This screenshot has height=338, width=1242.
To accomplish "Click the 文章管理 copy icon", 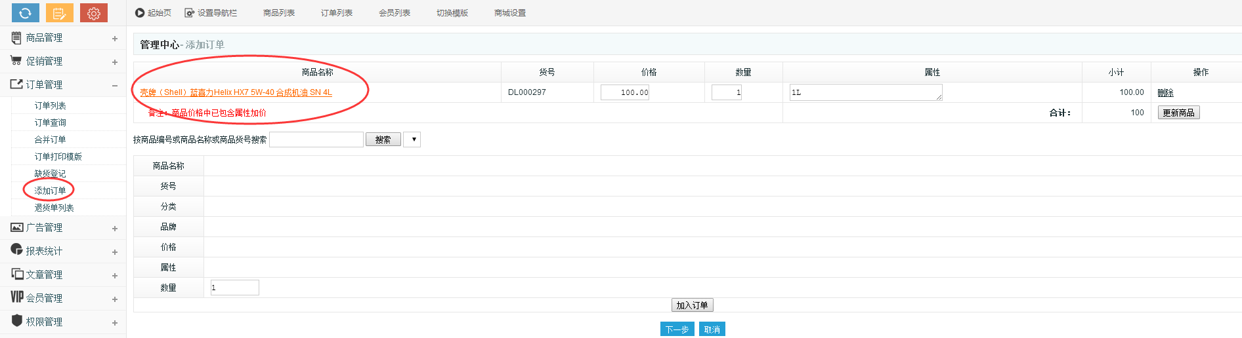I will pyautogui.click(x=17, y=273).
